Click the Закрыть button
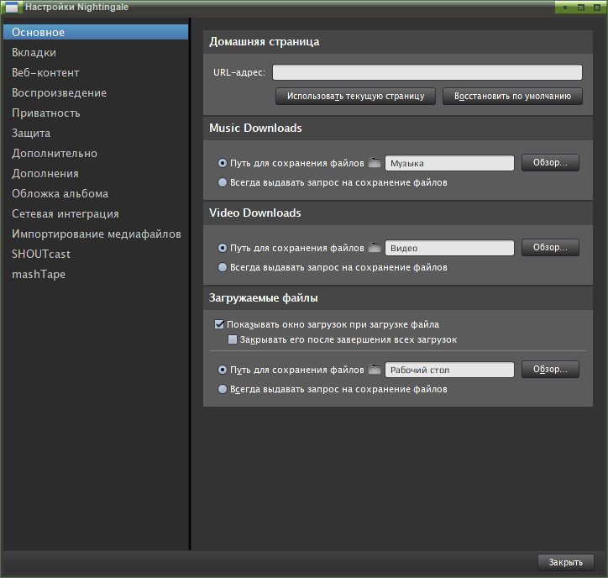This screenshot has height=578, width=608. tap(566, 562)
